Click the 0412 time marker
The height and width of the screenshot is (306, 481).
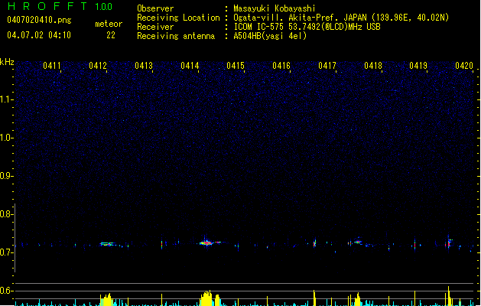(x=98, y=66)
